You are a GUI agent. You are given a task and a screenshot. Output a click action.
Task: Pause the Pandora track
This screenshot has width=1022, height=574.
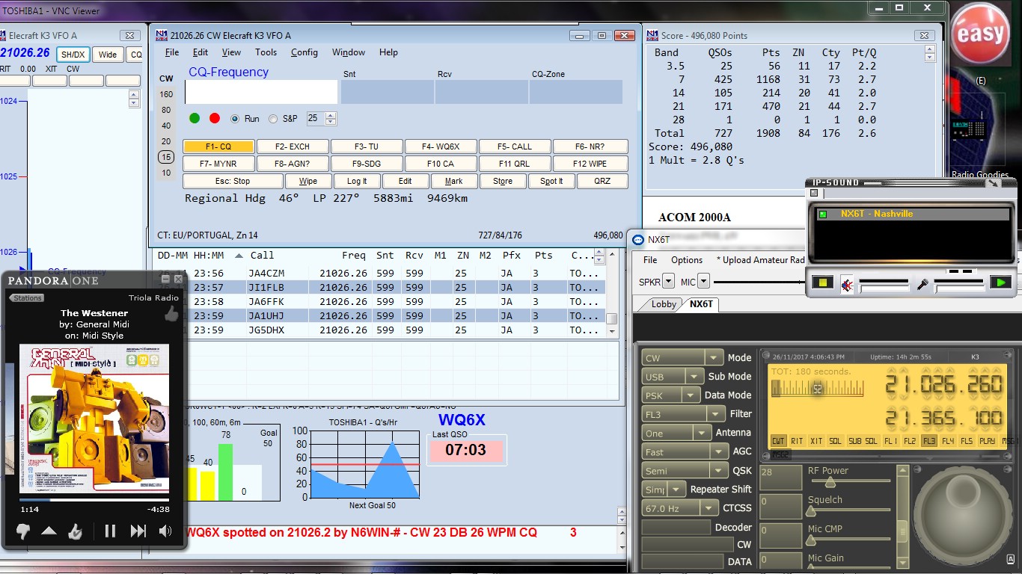[x=110, y=531]
